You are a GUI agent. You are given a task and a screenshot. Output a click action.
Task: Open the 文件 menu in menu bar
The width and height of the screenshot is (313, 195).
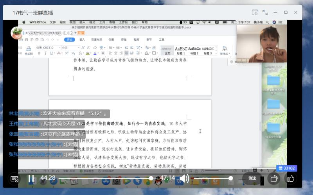tap(53, 22)
